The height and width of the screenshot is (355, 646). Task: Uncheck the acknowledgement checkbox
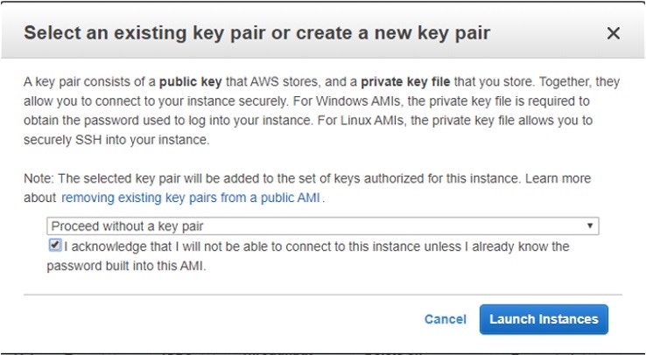point(55,246)
